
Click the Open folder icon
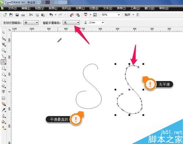point(11,15)
